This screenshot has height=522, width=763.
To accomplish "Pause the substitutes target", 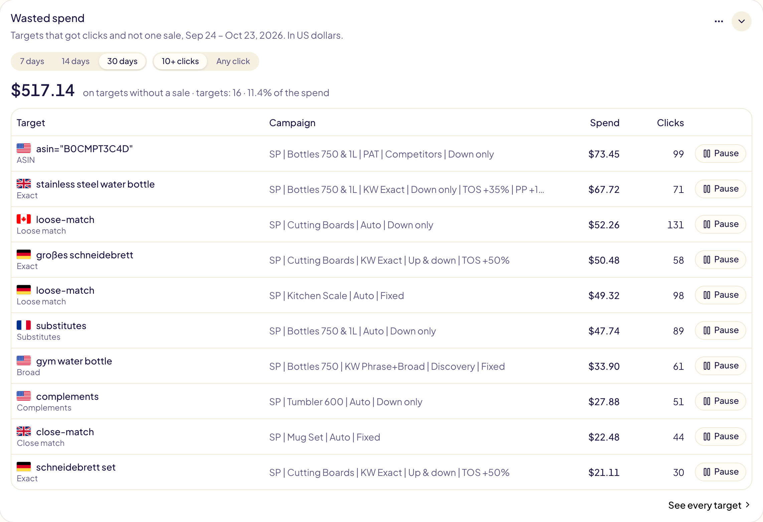I will [x=721, y=330].
